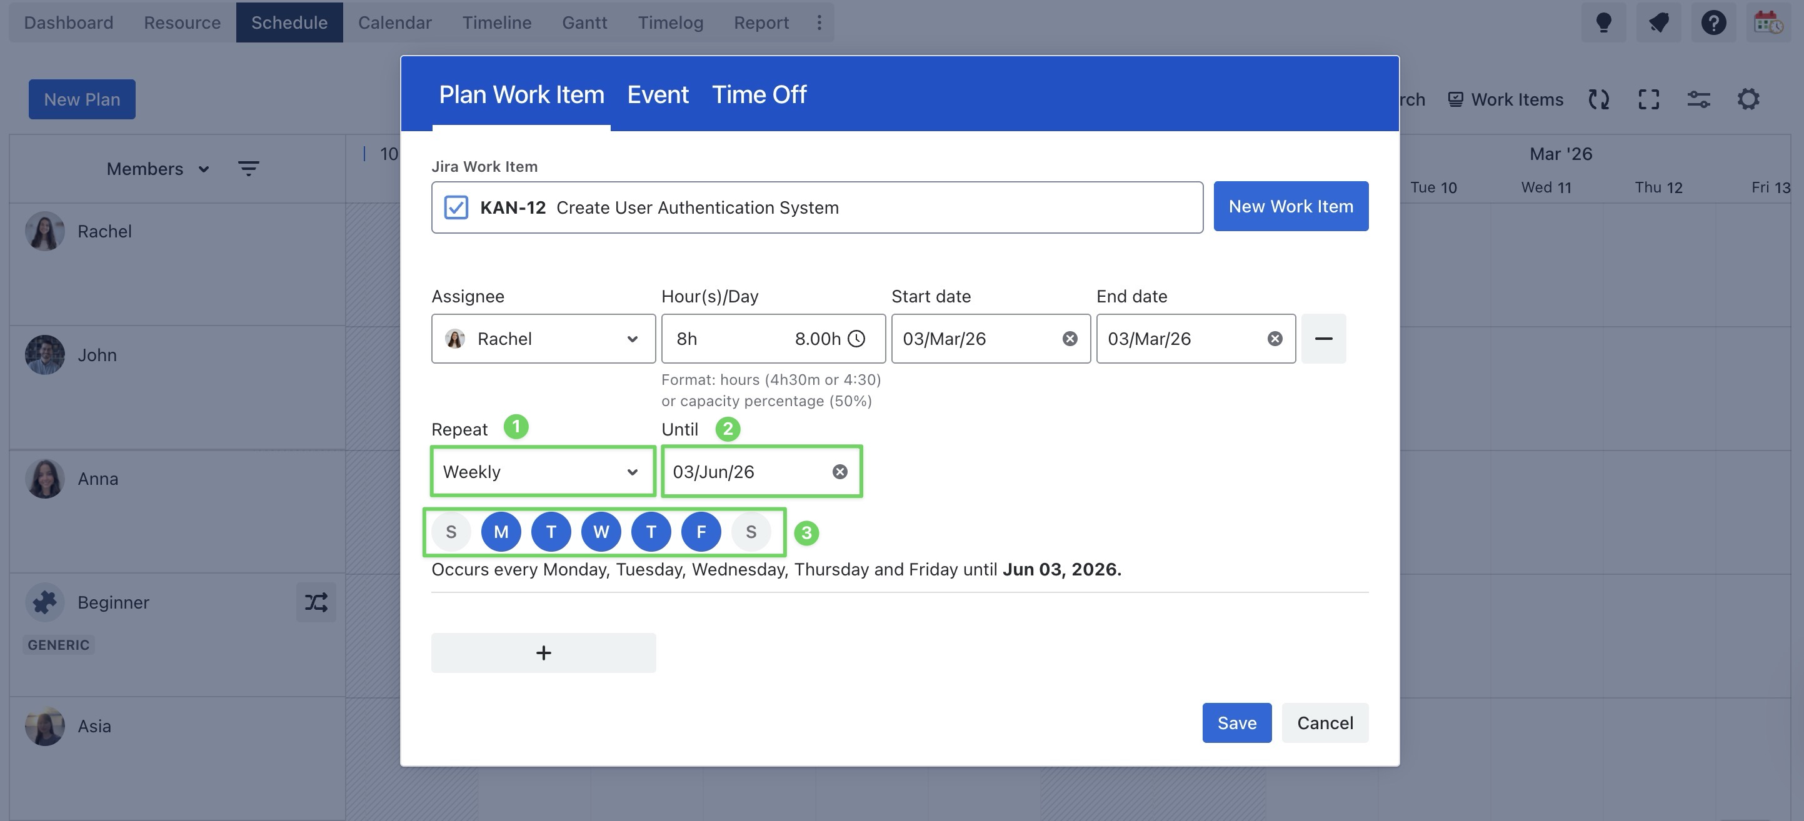Toggle Friday in weekly repeat days
Image resolution: width=1804 pixels, height=821 pixels.
[700, 532]
